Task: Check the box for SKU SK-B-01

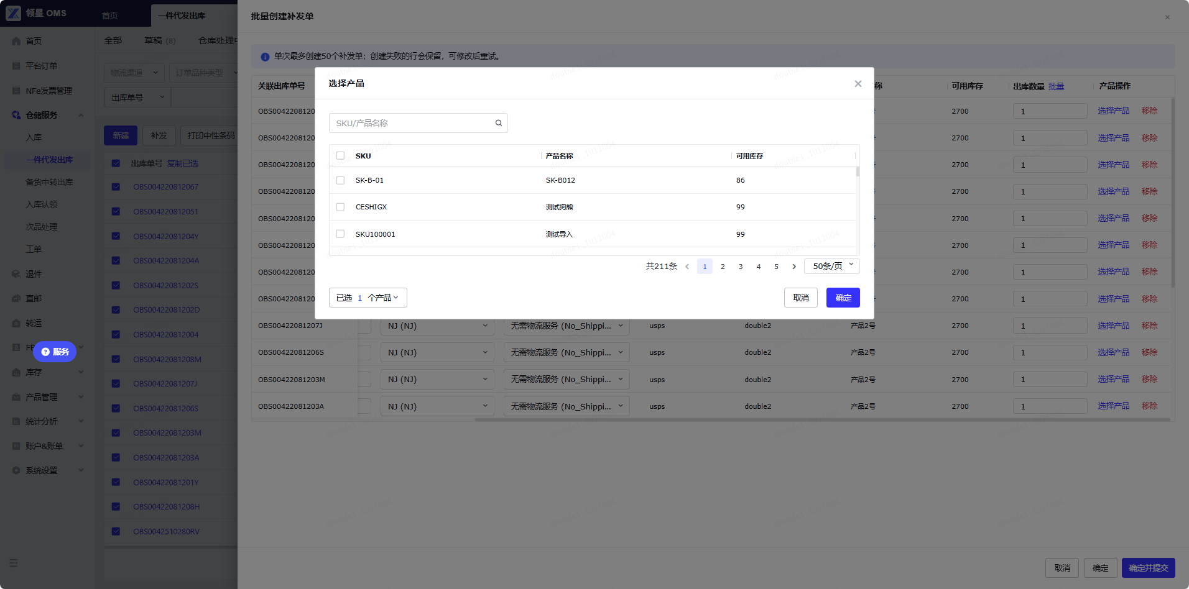Action: coord(340,180)
